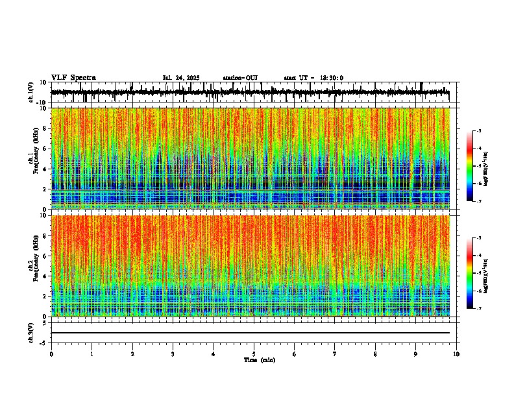Click the flat ch.3 voltage trace line

251,333
